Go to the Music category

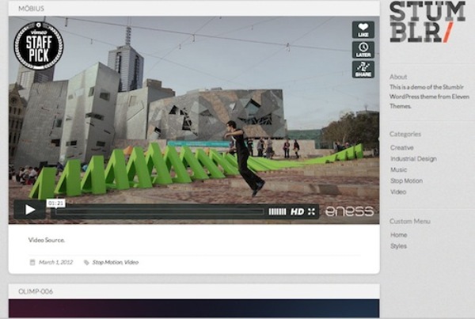pos(399,169)
